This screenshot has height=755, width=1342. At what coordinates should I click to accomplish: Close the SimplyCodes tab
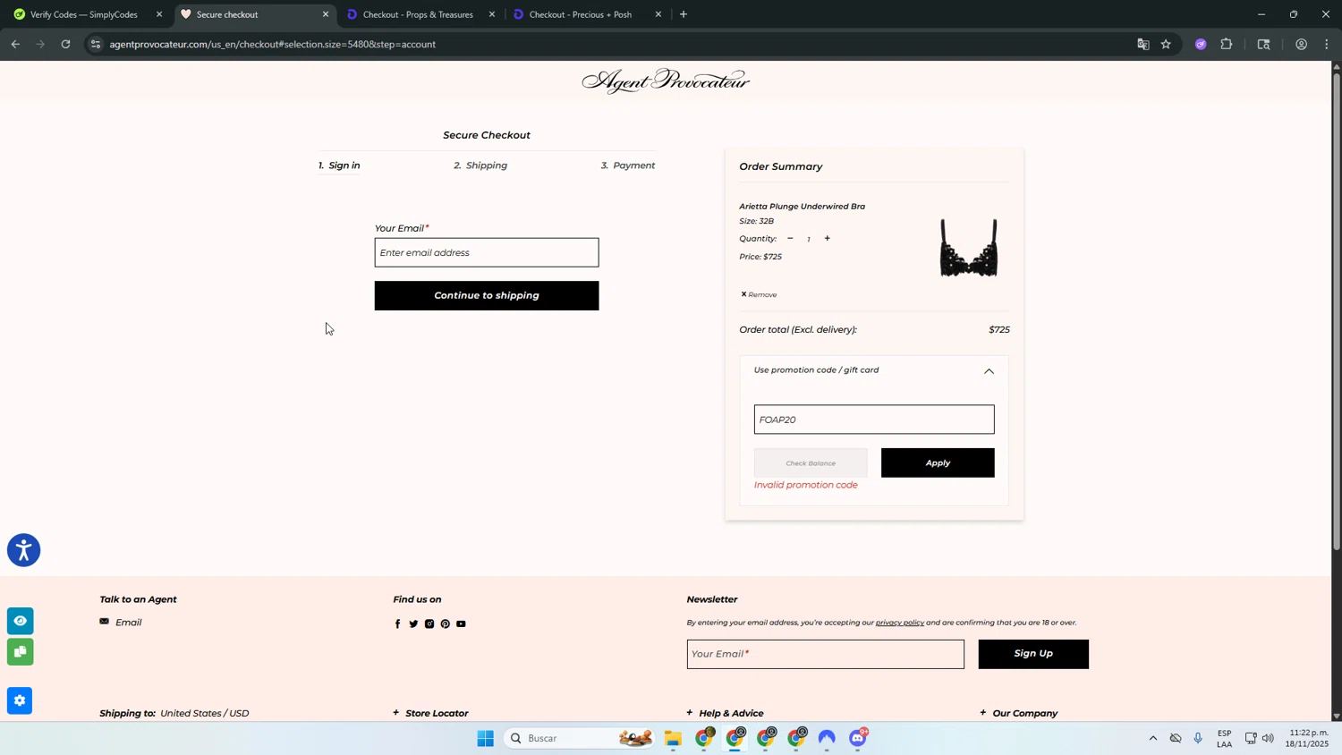pos(159,14)
